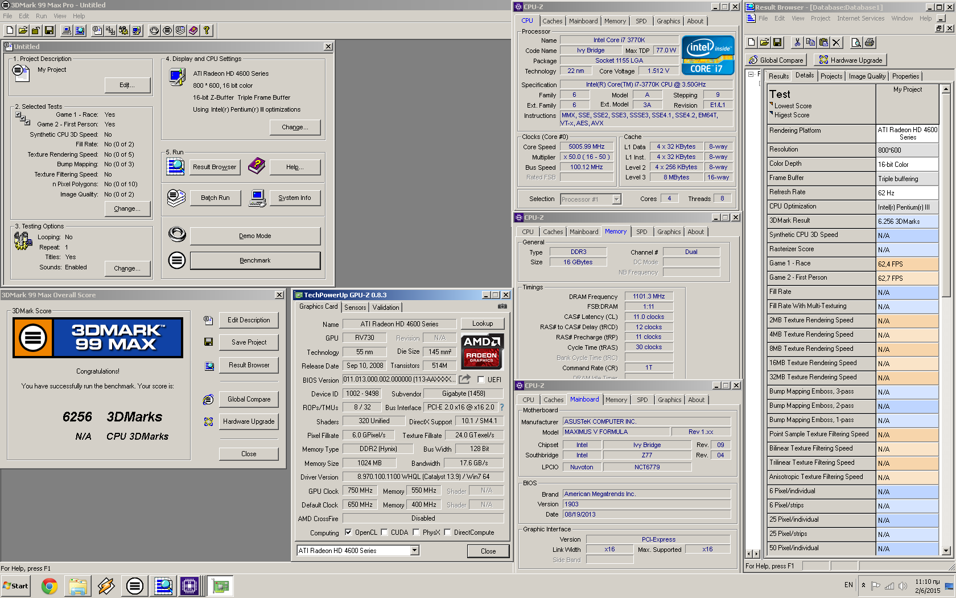Click 6,256 3DMarks result cell
Screen dimensions: 956x598
tap(907, 221)
